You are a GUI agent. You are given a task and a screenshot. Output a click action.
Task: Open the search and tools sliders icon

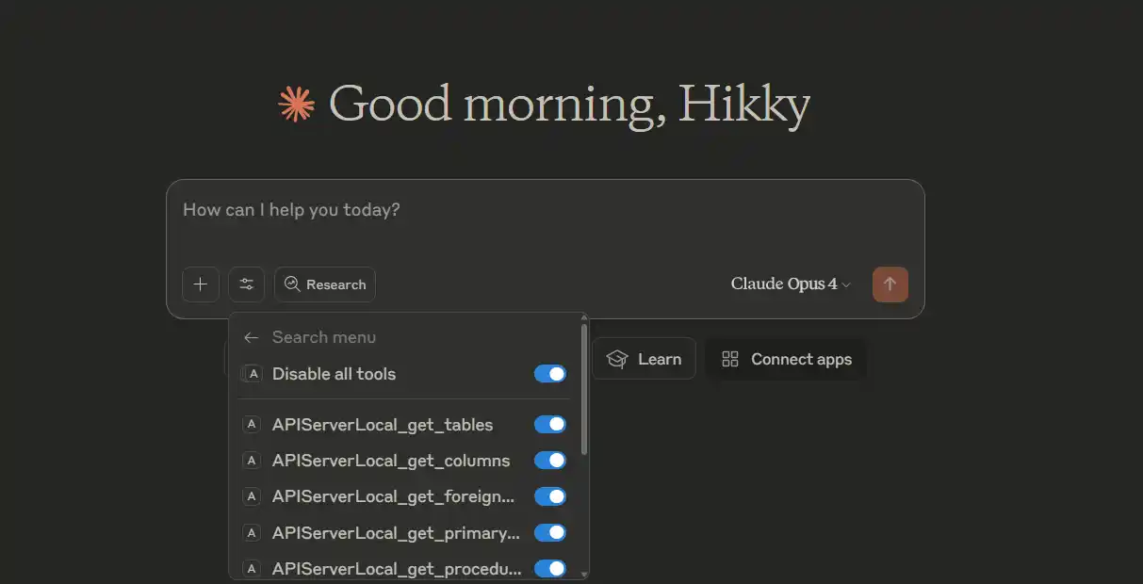click(247, 284)
